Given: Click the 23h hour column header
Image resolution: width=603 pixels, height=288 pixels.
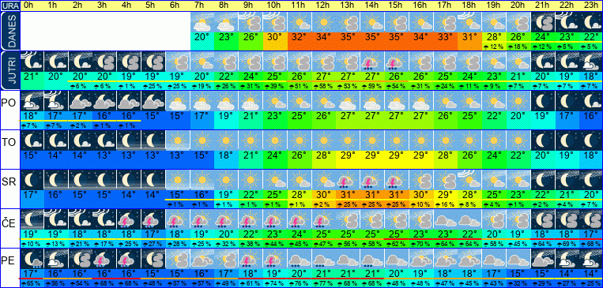Looking at the screenshot, I should 591,6.
